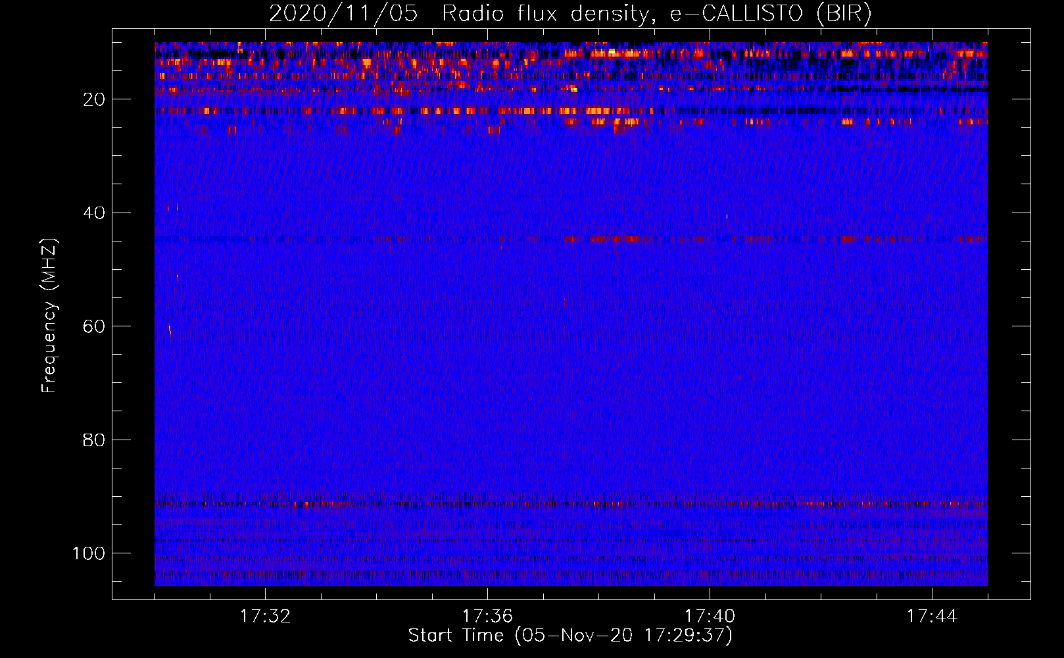1064x658 pixels.
Task: Click the 60 MHz frequency tick label
Action: pos(94,326)
